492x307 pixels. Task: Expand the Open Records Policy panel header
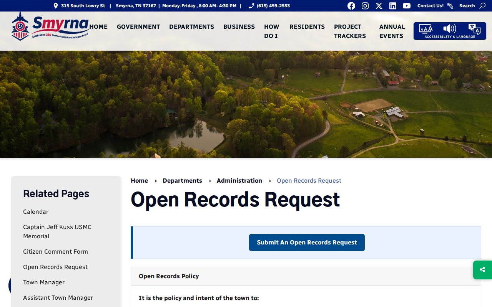click(x=306, y=276)
